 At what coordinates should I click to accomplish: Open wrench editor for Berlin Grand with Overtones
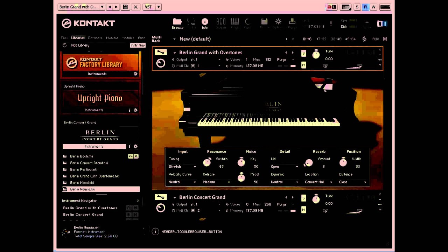coord(161,52)
